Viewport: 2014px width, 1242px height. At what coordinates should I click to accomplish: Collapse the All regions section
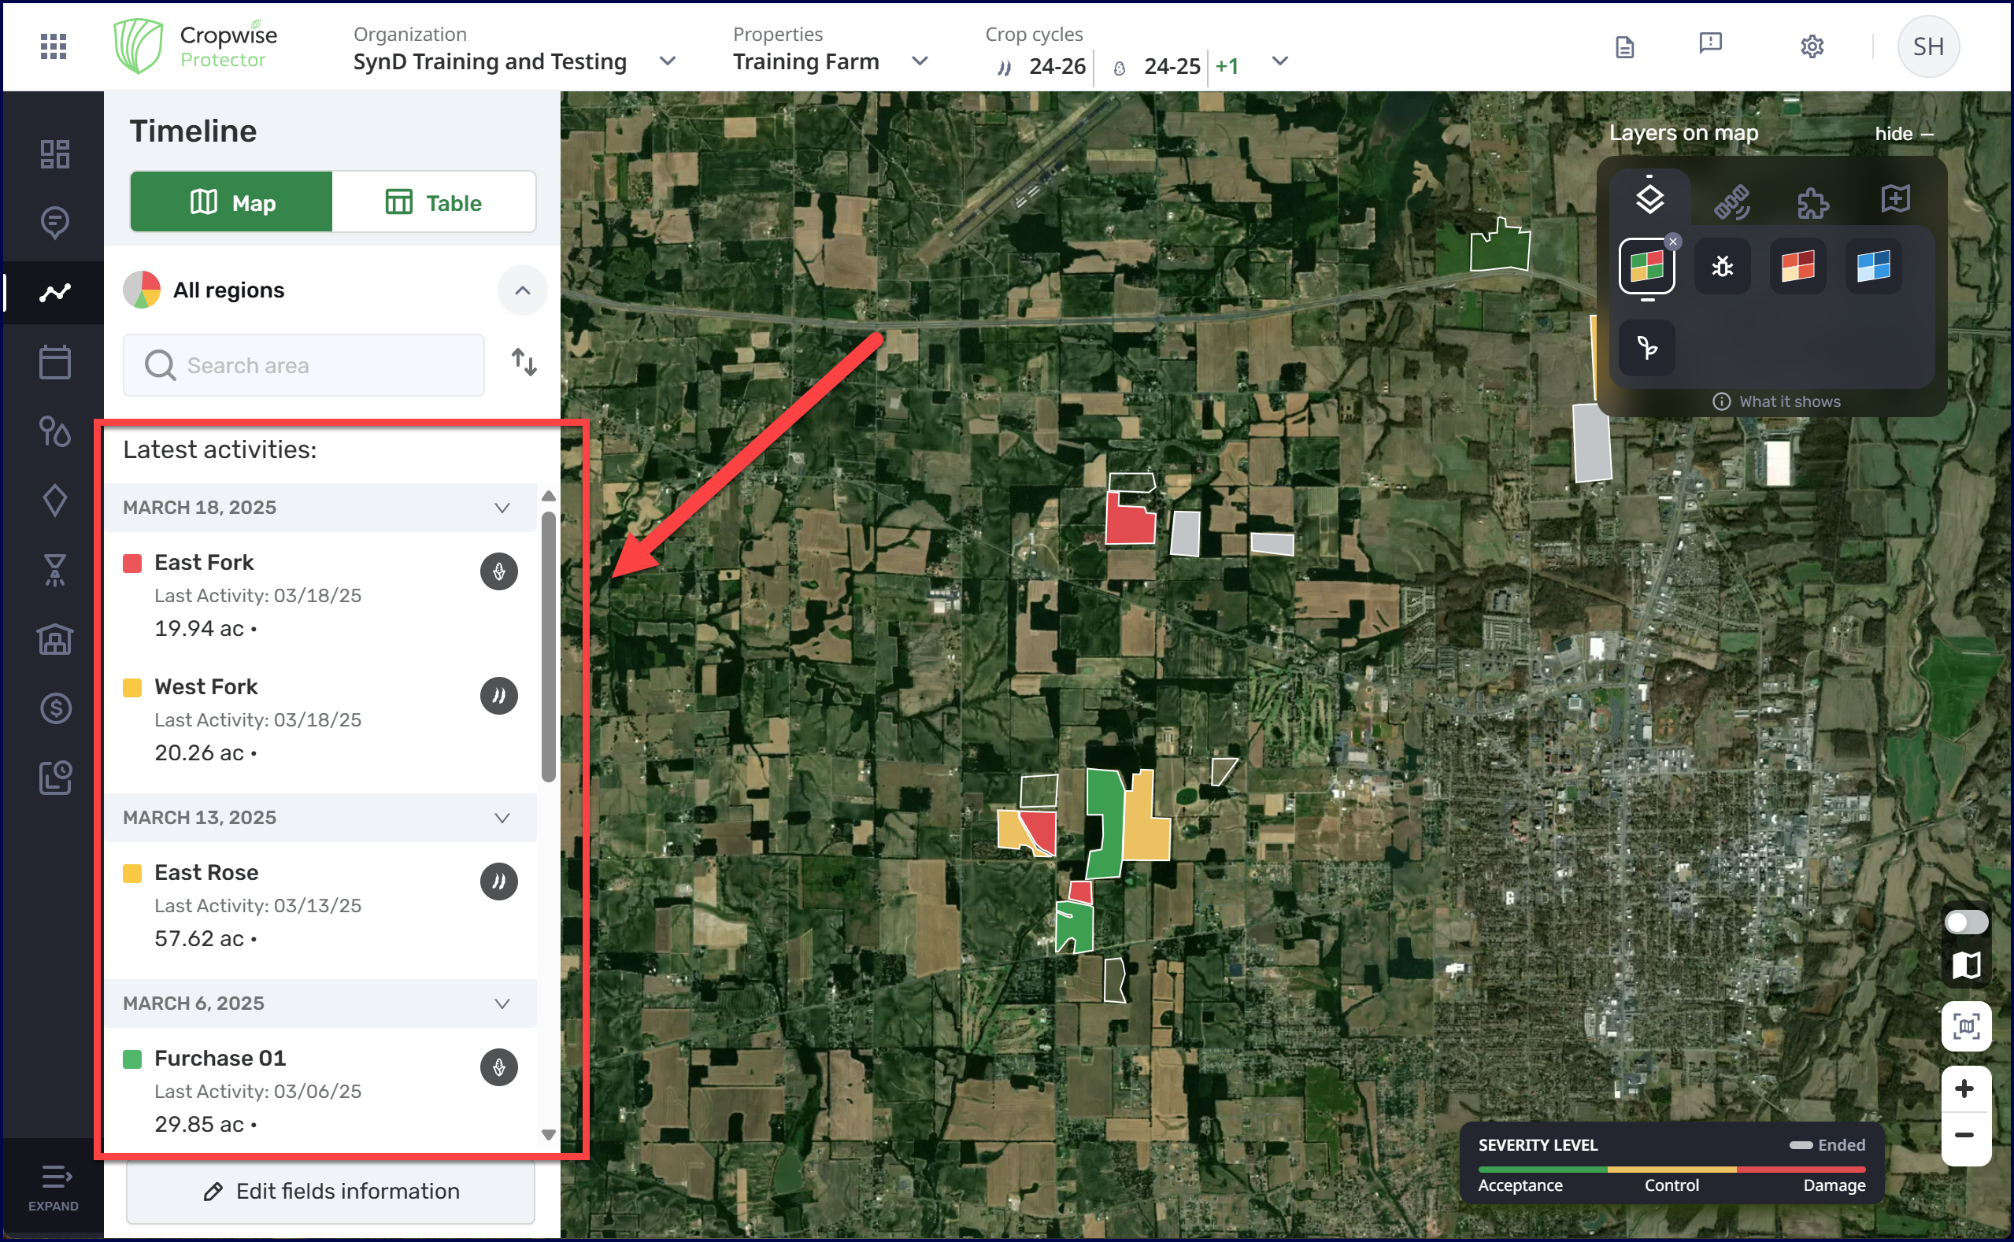(x=522, y=290)
